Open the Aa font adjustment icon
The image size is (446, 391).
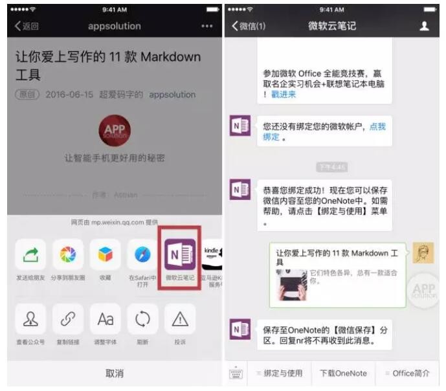click(106, 318)
